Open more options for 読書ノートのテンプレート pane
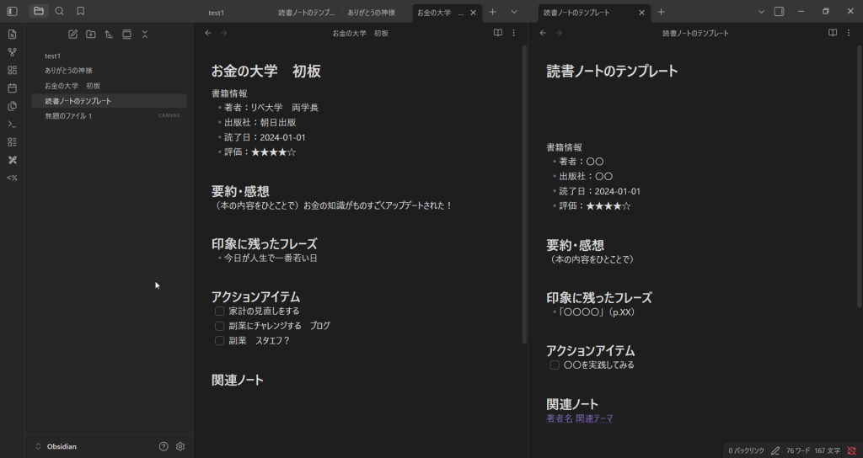The width and height of the screenshot is (863, 458). tap(849, 33)
